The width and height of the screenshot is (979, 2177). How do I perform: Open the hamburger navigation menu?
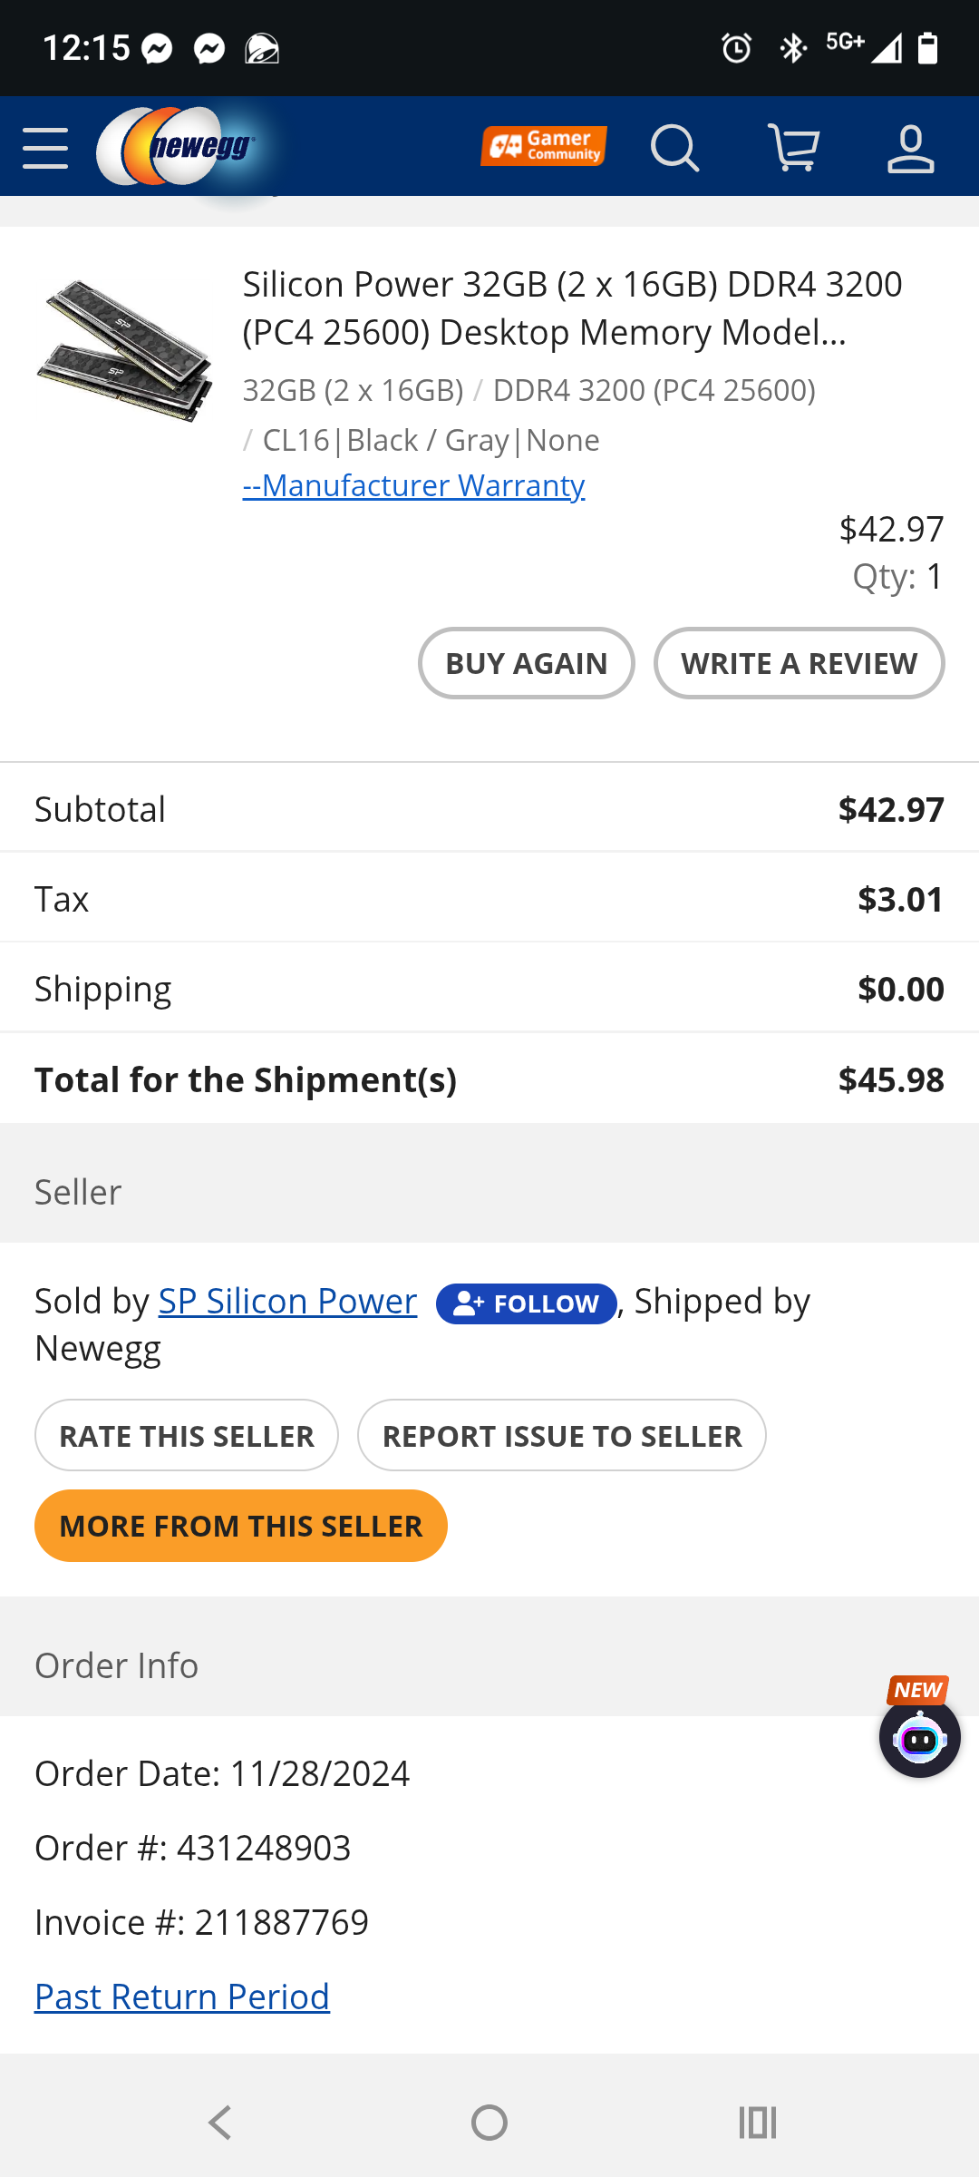[45, 148]
